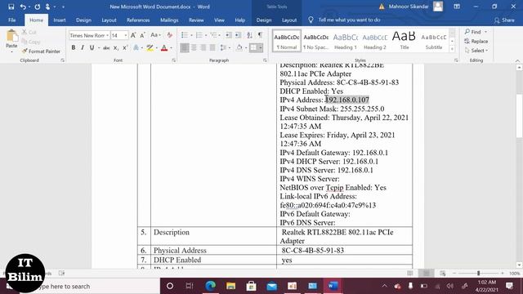The width and height of the screenshot is (523, 294).
Task: Show or hide paragraph marks
Action: 260,35
